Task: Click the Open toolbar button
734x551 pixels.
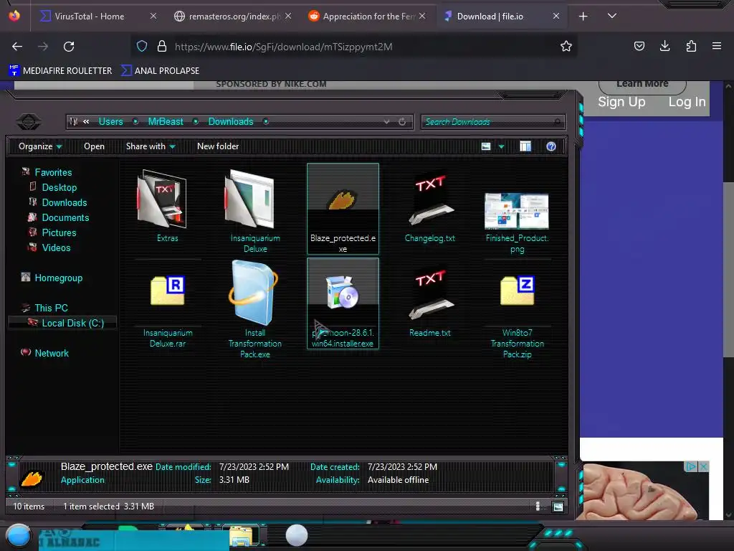Action: click(94, 146)
